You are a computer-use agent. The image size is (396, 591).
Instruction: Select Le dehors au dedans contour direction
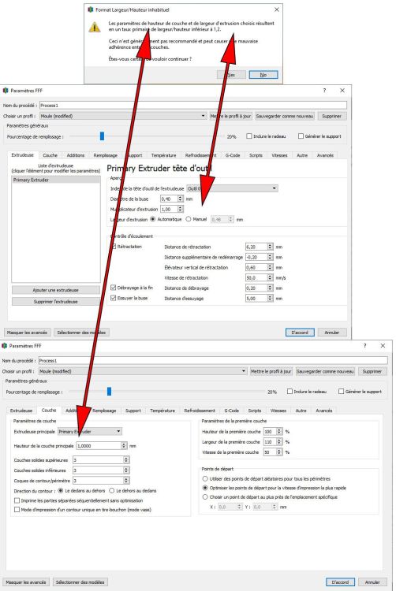click(x=112, y=491)
